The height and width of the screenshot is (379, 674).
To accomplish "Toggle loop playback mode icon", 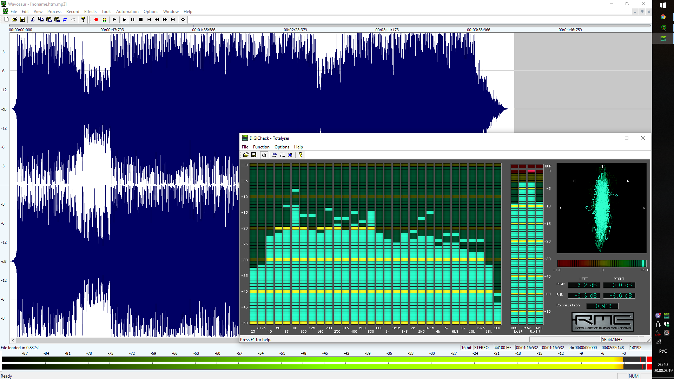I will [x=183, y=20].
